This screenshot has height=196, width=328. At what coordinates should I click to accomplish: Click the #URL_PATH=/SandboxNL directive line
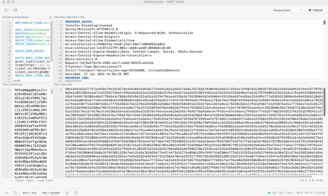click(32, 30)
